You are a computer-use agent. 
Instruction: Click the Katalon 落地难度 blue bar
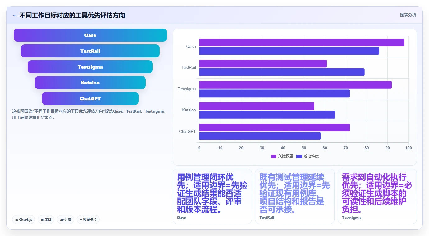point(267,115)
